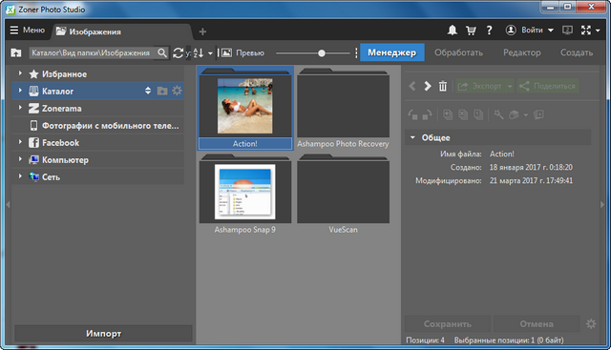The image size is (611, 350).
Task: Open the notifications bell
Action: pyautogui.click(x=452, y=30)
